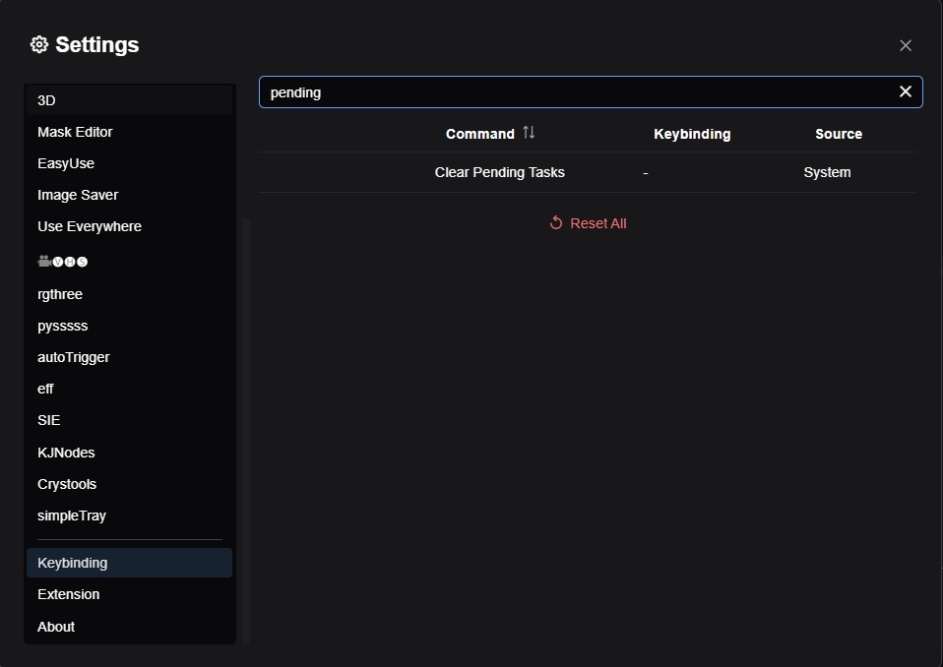Open pysssss settings
The image size is (943, 667).
[129, 326]
